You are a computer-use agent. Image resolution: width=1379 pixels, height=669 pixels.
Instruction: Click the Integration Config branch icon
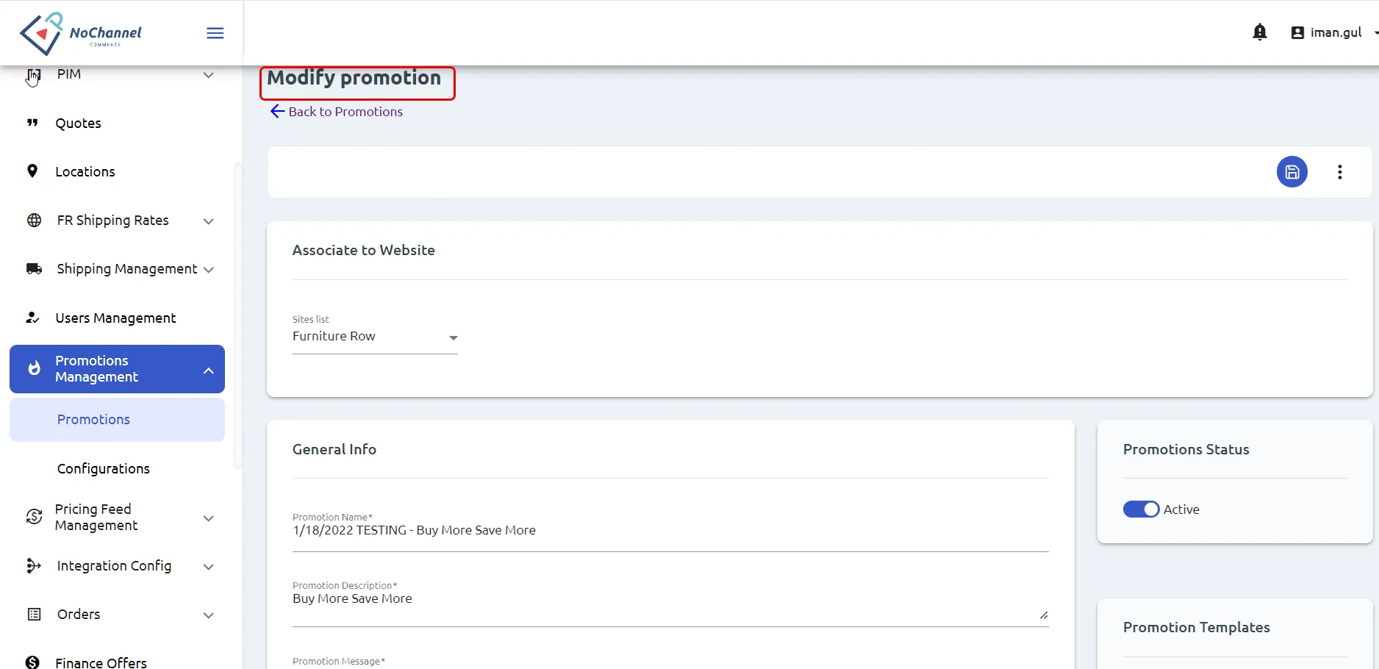(34, 565)
